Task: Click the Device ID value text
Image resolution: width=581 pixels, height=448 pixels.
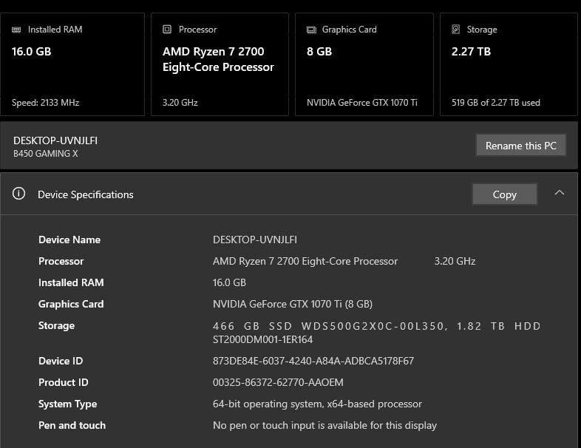Action: (x=313, y=361)
